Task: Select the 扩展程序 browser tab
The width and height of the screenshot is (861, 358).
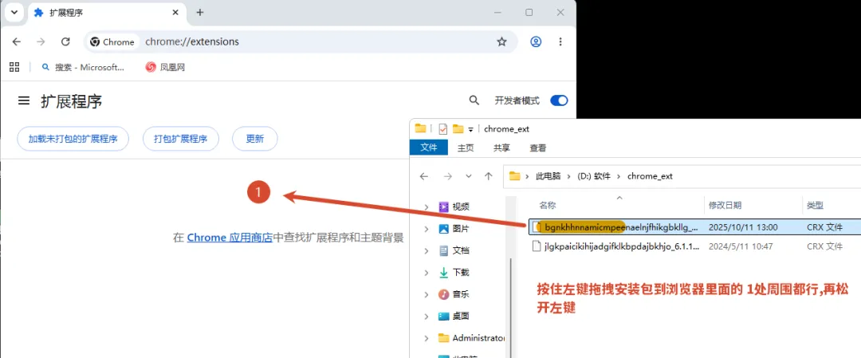Action: tap(107, 13)
